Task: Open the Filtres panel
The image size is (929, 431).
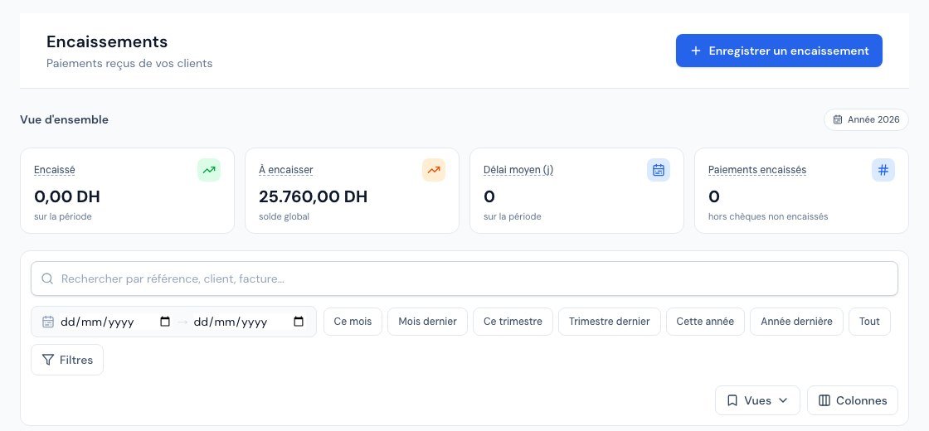Action: [67, 360]
